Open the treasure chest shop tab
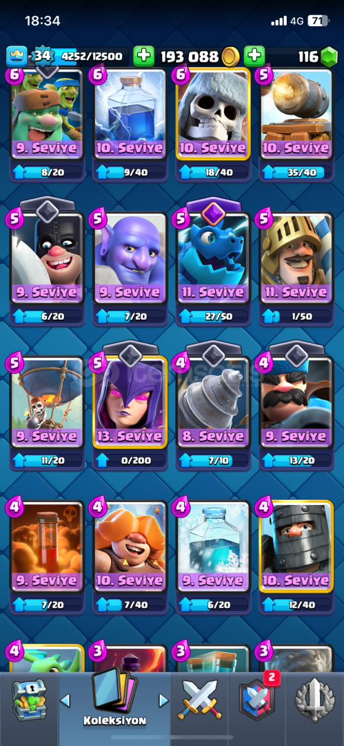The image size is (344, 746). [x=30, y=699]
